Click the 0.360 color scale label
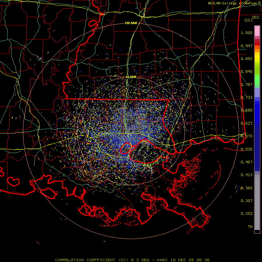Image resolution: width=262 pixels, height=262 pixels. pos(247,188)
